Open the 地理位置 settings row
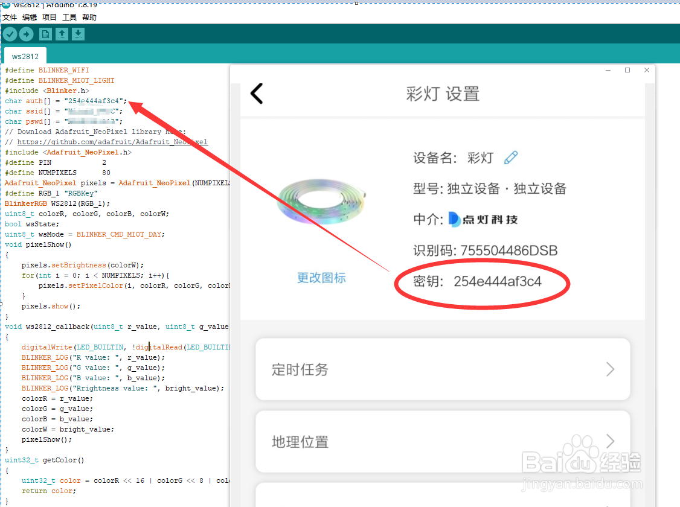Screen dimensions: 680x507 click(443, 442)
